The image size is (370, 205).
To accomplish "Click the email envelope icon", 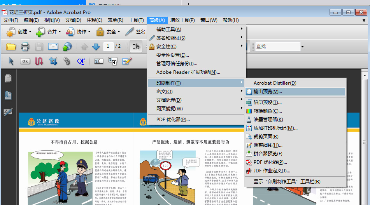I will pyautogui.click(x=53, y=46).
